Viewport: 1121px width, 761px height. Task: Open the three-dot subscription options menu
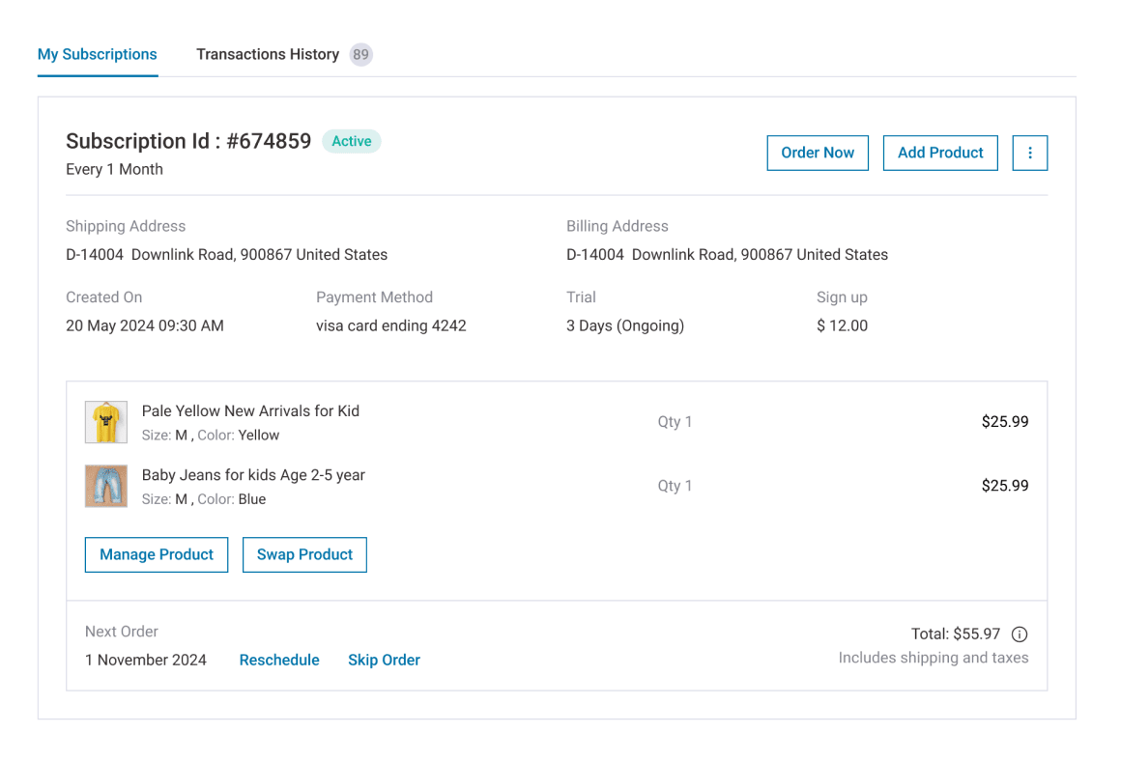click(x=1029, y=153)
